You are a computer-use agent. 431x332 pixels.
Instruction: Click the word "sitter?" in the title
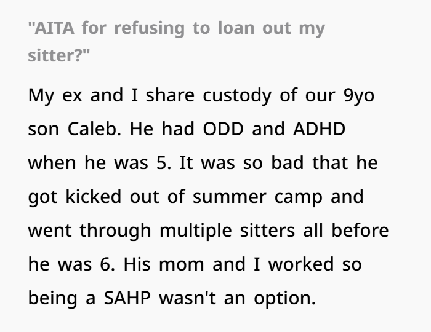click(59, 55)
